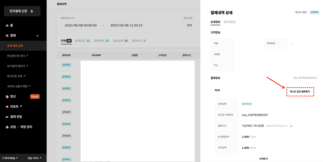Switch to the 웹훅재발송 tab
This screenshot has height=162, width=323.
coord(230,22)
